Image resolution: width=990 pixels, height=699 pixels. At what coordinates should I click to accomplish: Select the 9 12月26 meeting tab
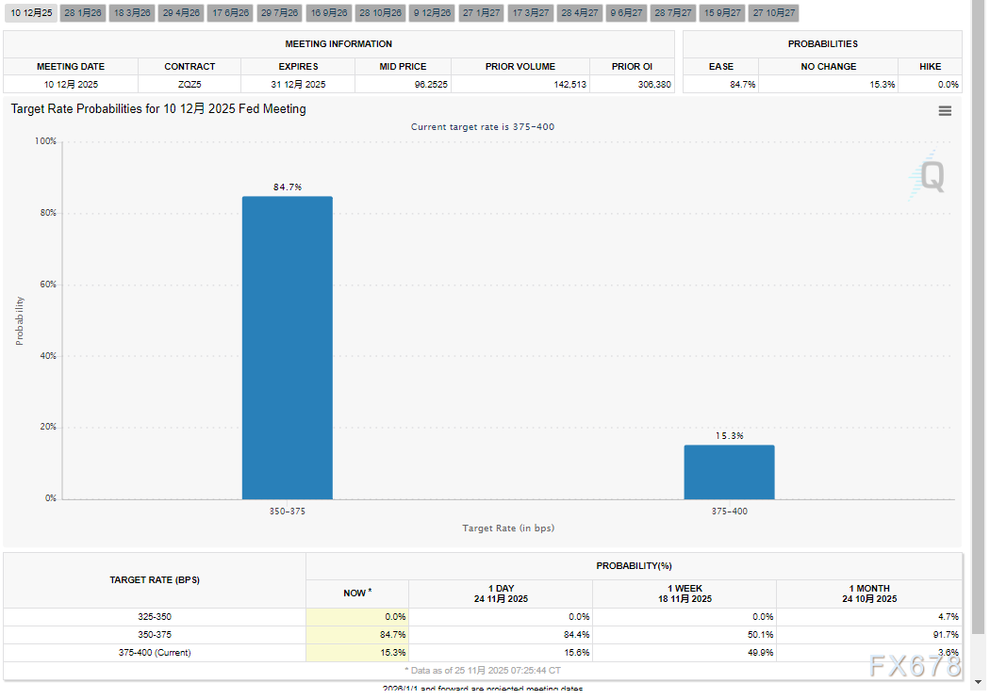[432, 13]
